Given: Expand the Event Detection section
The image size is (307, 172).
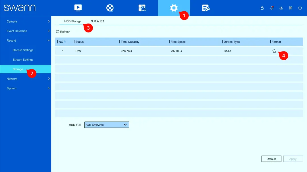Looking at the screenshot, I should (x=26, y=31).
